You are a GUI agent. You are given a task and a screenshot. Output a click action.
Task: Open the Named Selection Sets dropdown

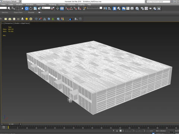point(94,8)
